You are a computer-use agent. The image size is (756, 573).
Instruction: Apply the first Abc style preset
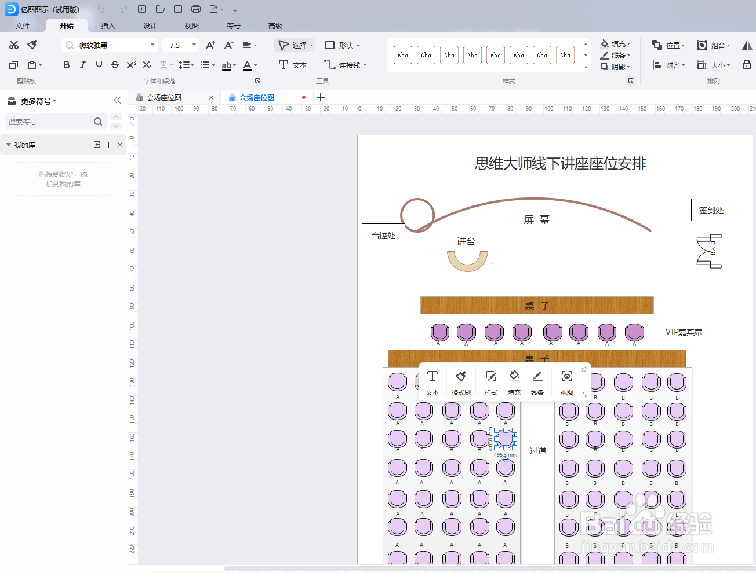pyautogui.click(x=403, y=55)
